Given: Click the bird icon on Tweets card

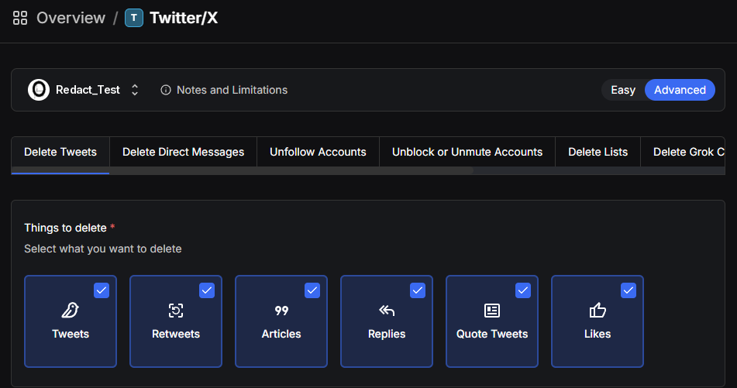Looking at the screenshot, I should [x=71, y=310].
